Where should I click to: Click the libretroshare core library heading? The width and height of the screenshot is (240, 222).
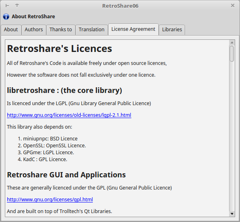pyautogui.click(x=64, y=91)
